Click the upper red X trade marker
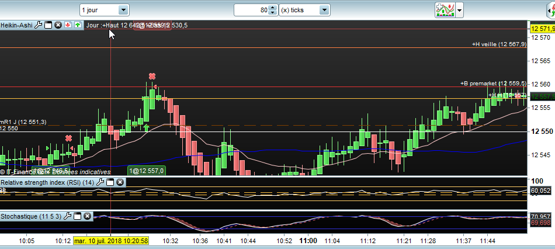Viewport: 555px width, 249px height. pos(152,76)
